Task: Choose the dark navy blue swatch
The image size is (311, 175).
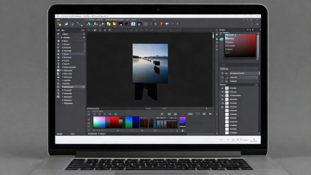Action: point(136,122)
